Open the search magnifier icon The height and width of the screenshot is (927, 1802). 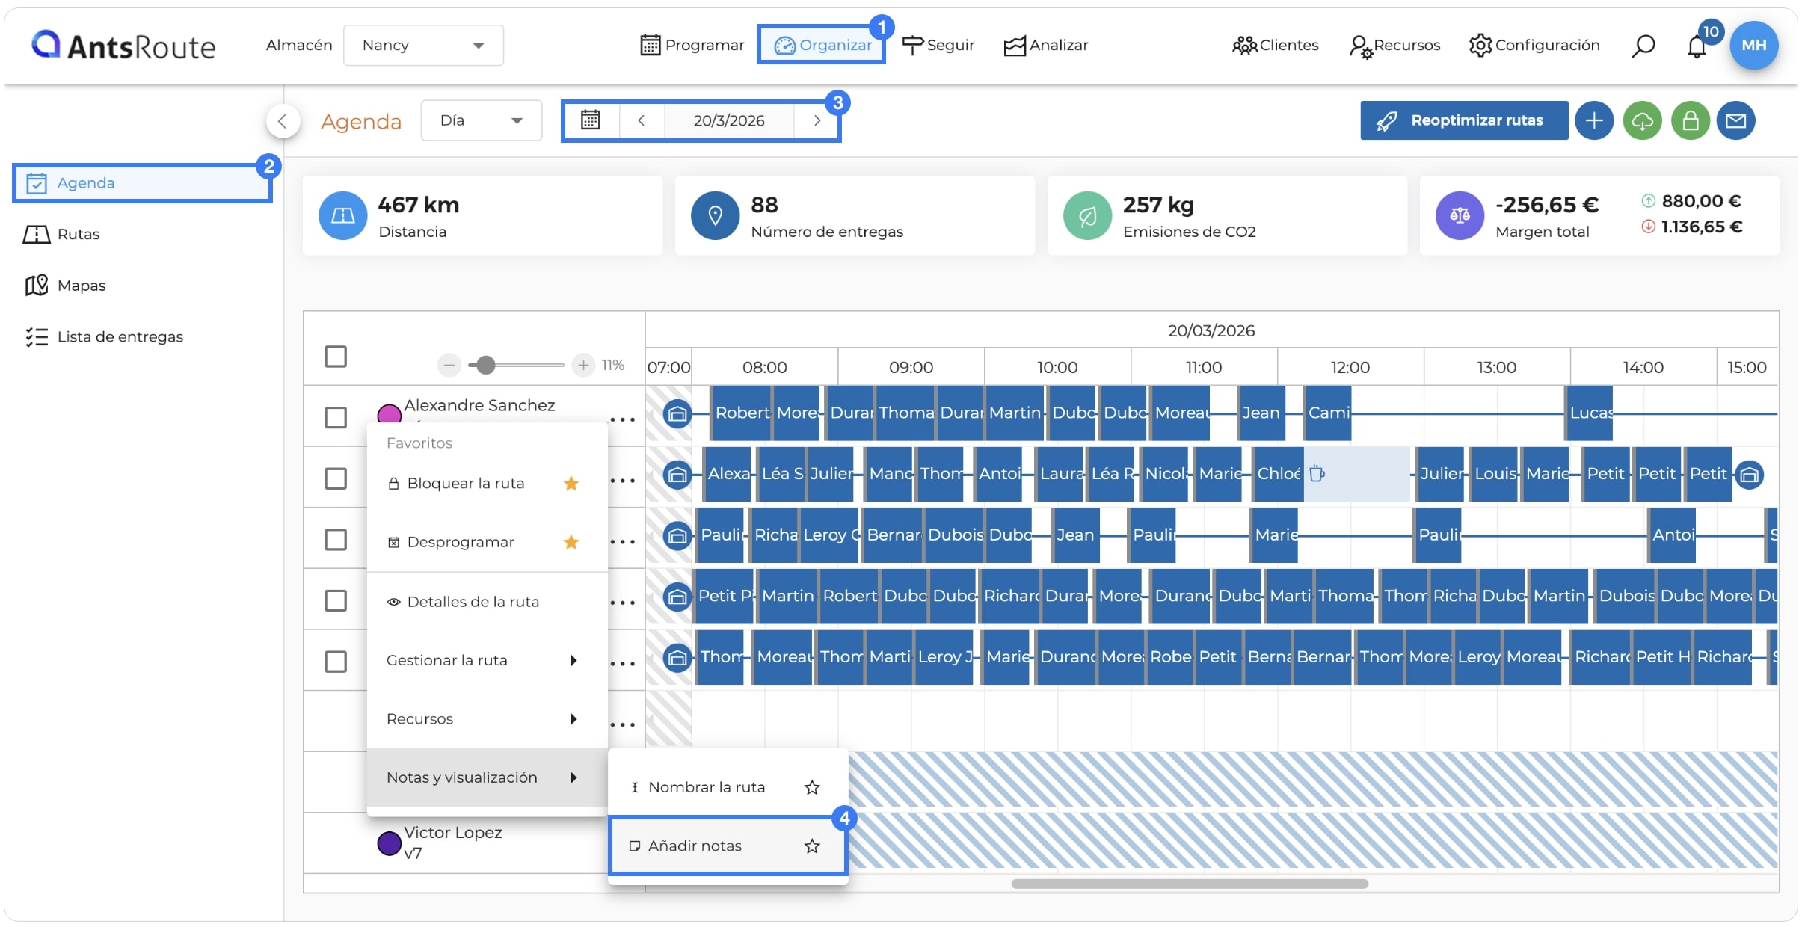(x=1643, y=46)
